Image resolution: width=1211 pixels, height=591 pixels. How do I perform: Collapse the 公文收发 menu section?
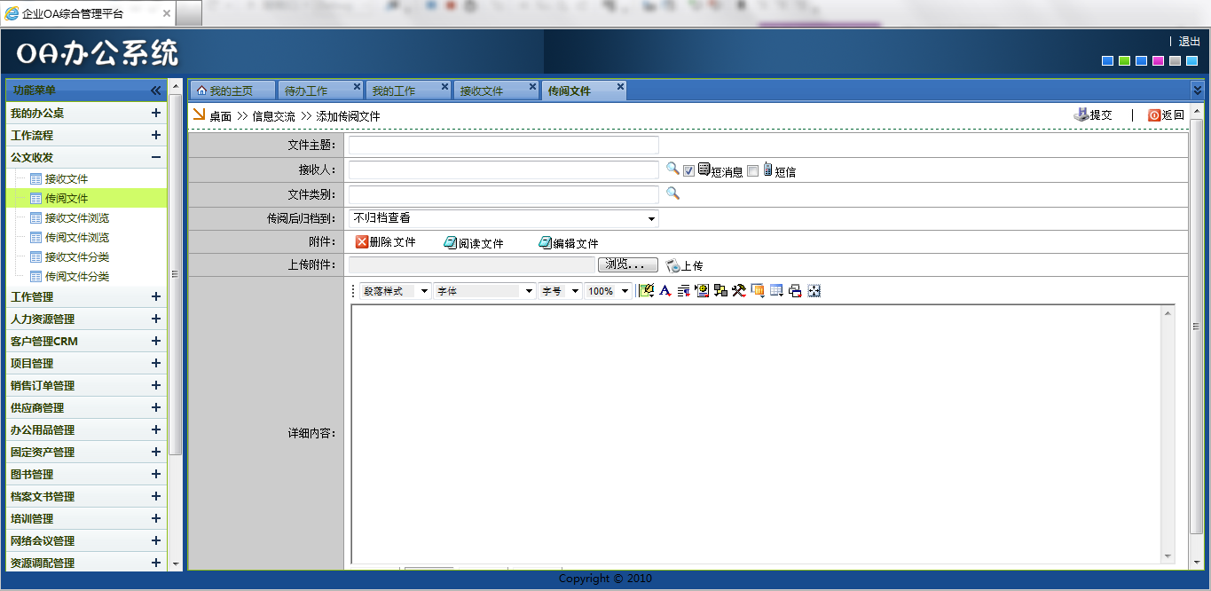[x=156, y=157]
